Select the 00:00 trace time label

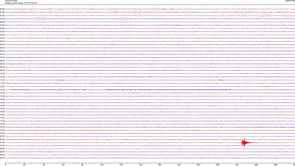coord(2,9)
